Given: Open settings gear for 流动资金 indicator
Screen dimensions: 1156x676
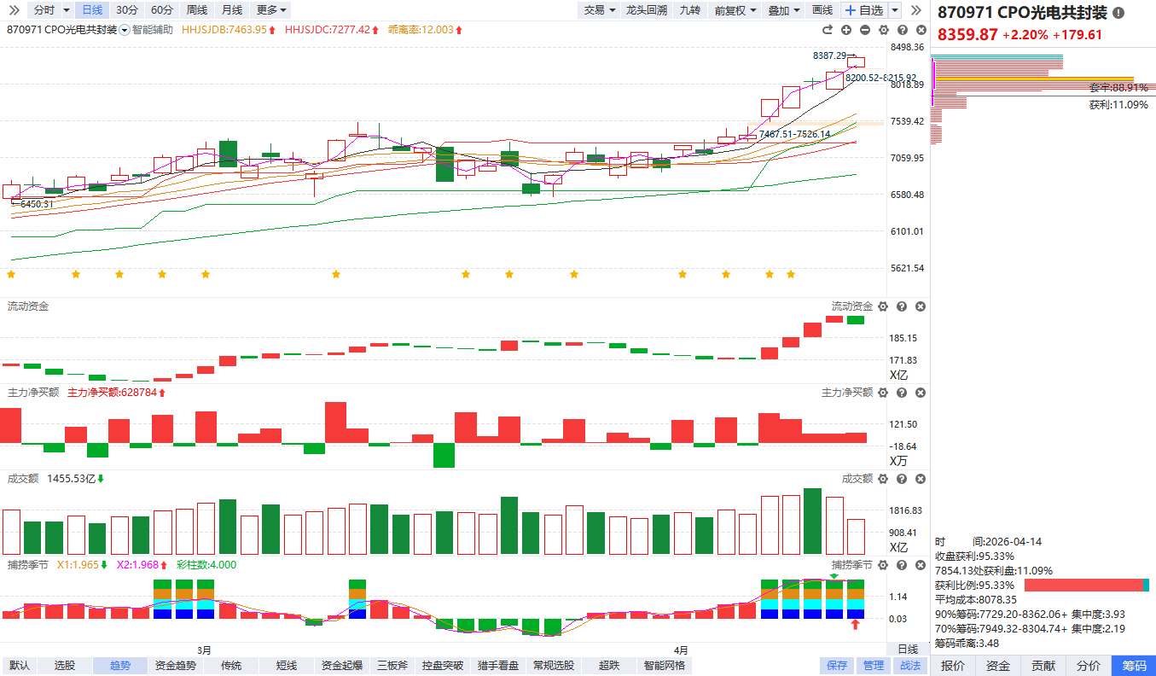Looking at the screenshot, I should pos(883,306).
